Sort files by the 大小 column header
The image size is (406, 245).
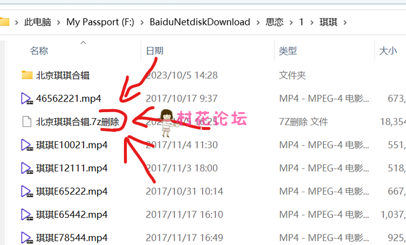tap(388, 50)
